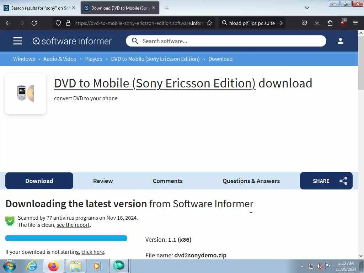Open the Firefox downloads panel
Image resolution: width=364 pixels, height=273 pixels.
coord(317,23)
